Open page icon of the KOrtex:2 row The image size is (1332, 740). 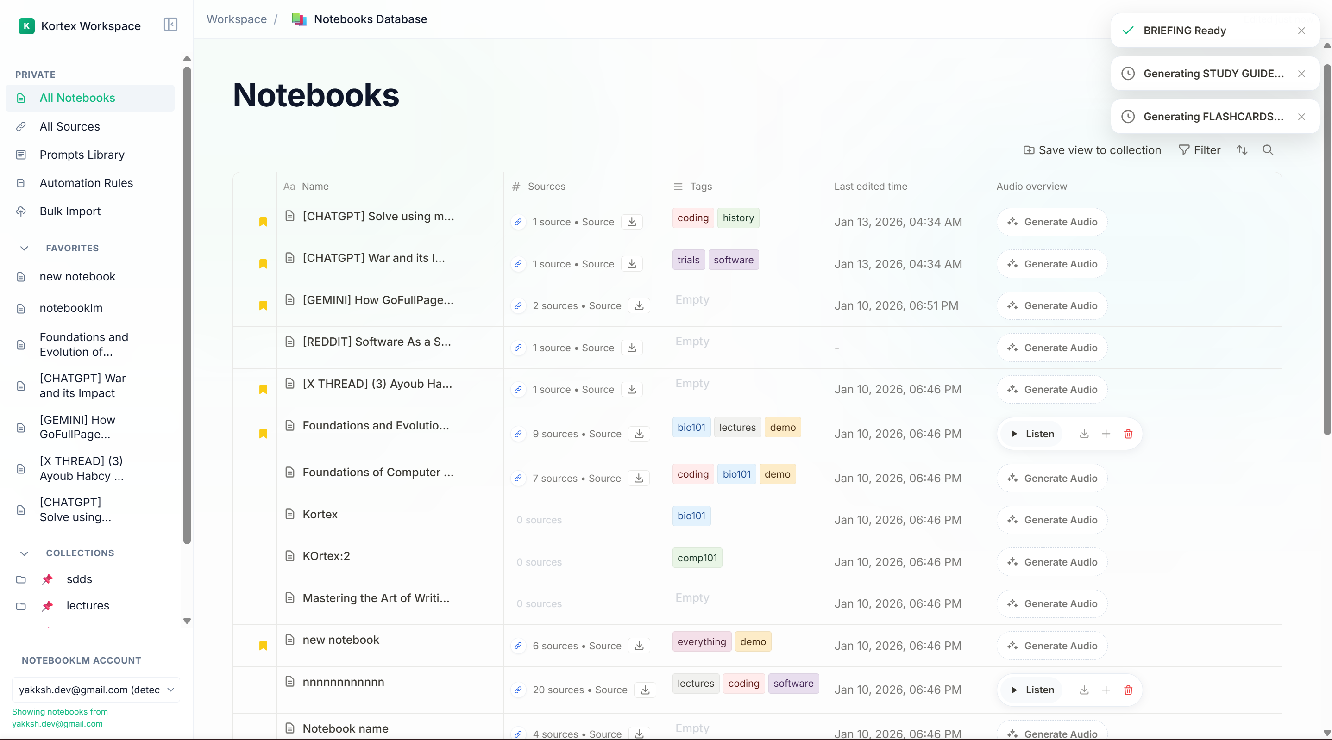290,555
